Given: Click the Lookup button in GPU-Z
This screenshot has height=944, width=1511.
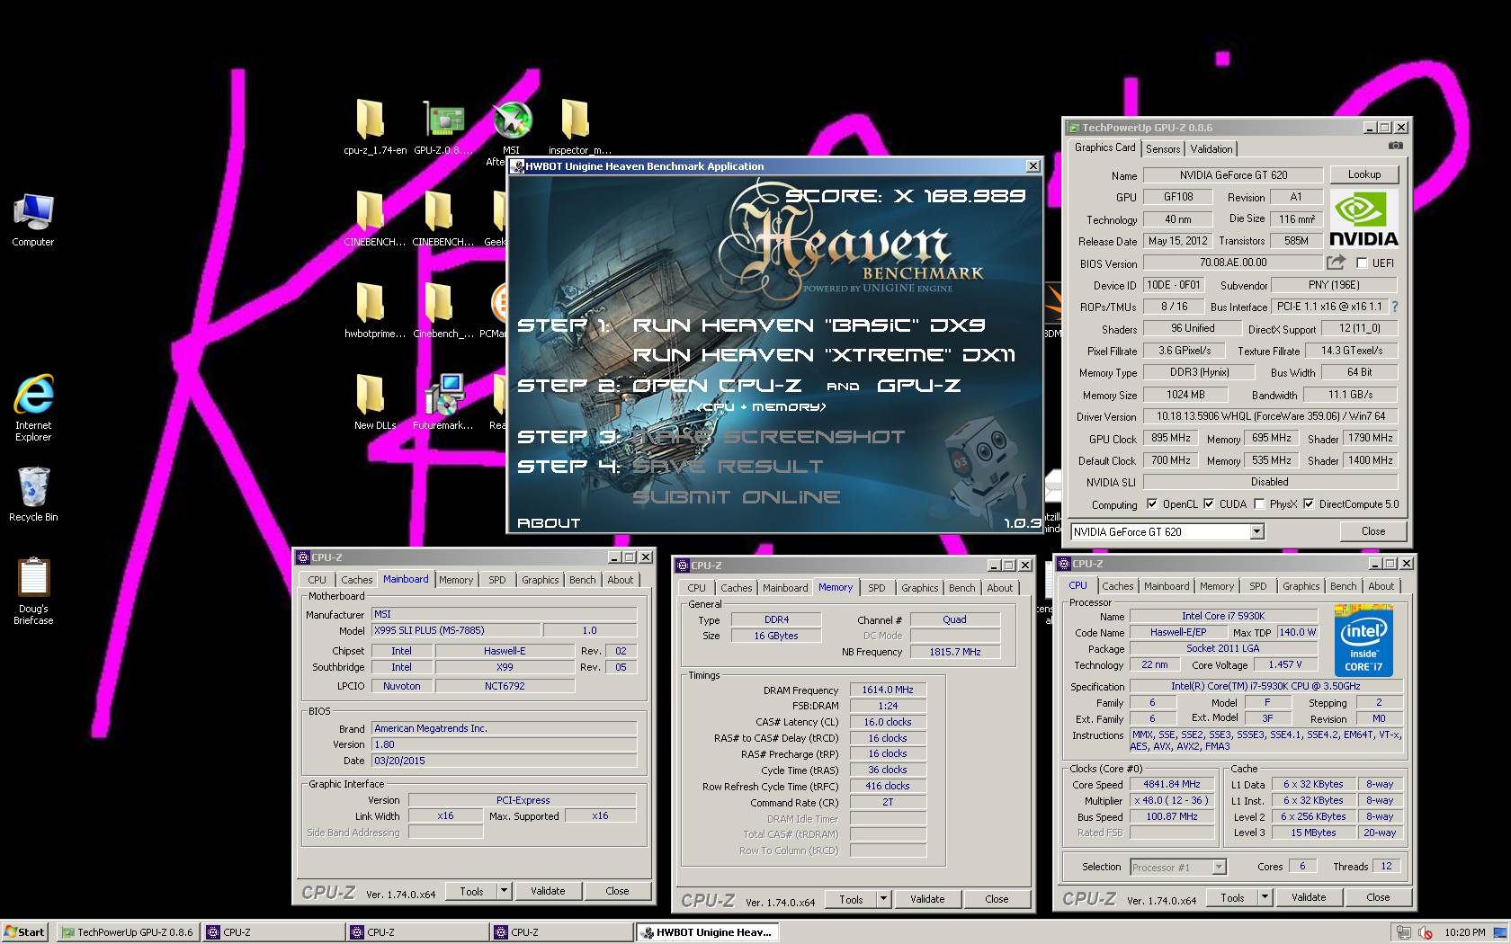Looking at the screenshot, I should point(1364,174).
